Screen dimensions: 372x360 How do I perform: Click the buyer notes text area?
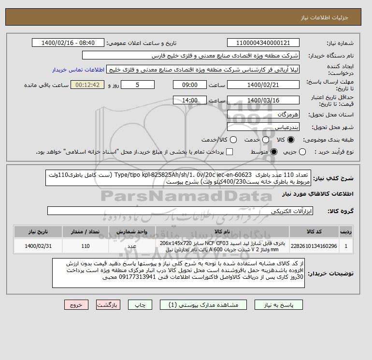(x=178, y=274)
